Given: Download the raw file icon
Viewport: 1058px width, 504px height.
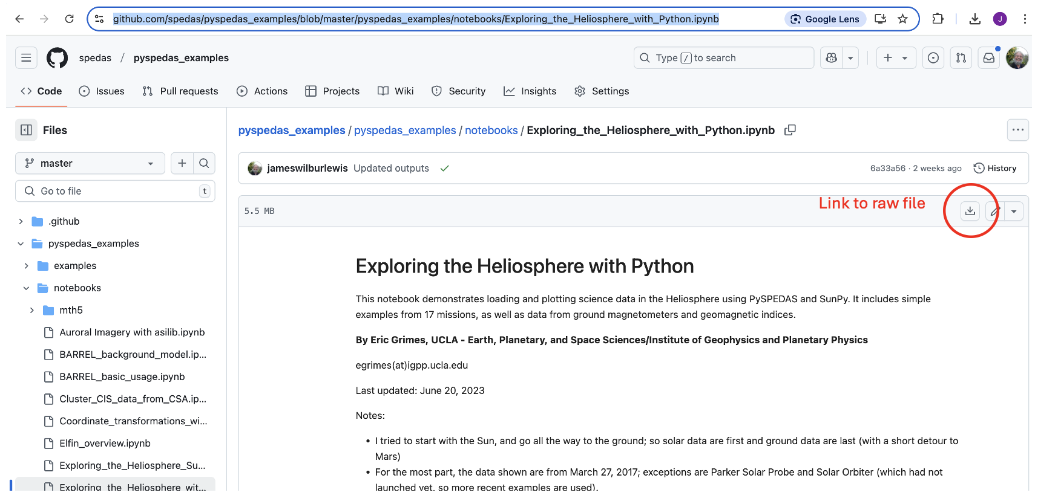Looking at the screenshot, I should point(970,211).
